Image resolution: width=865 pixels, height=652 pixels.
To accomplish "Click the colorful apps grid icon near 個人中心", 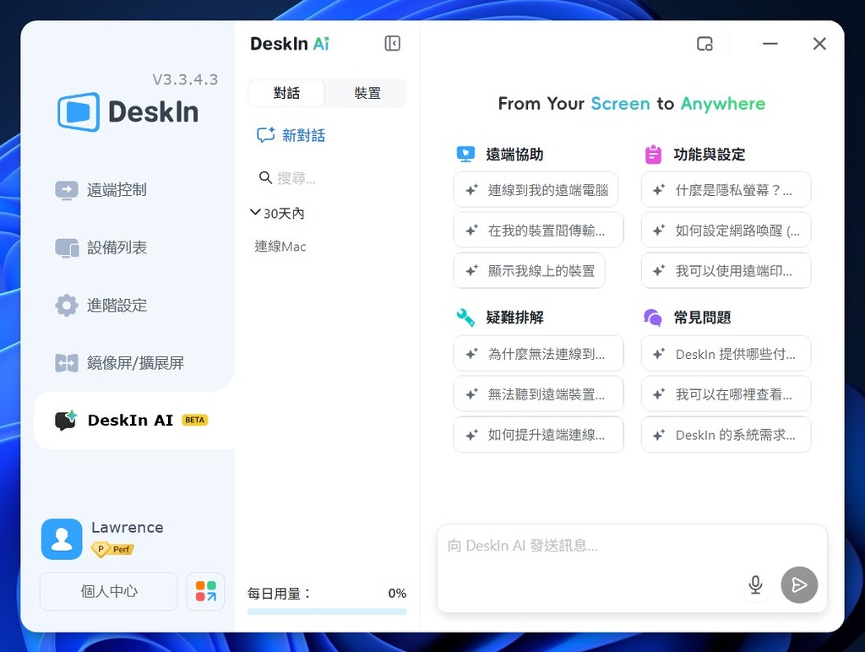I will pyautogui.click(x=205, y=591).
